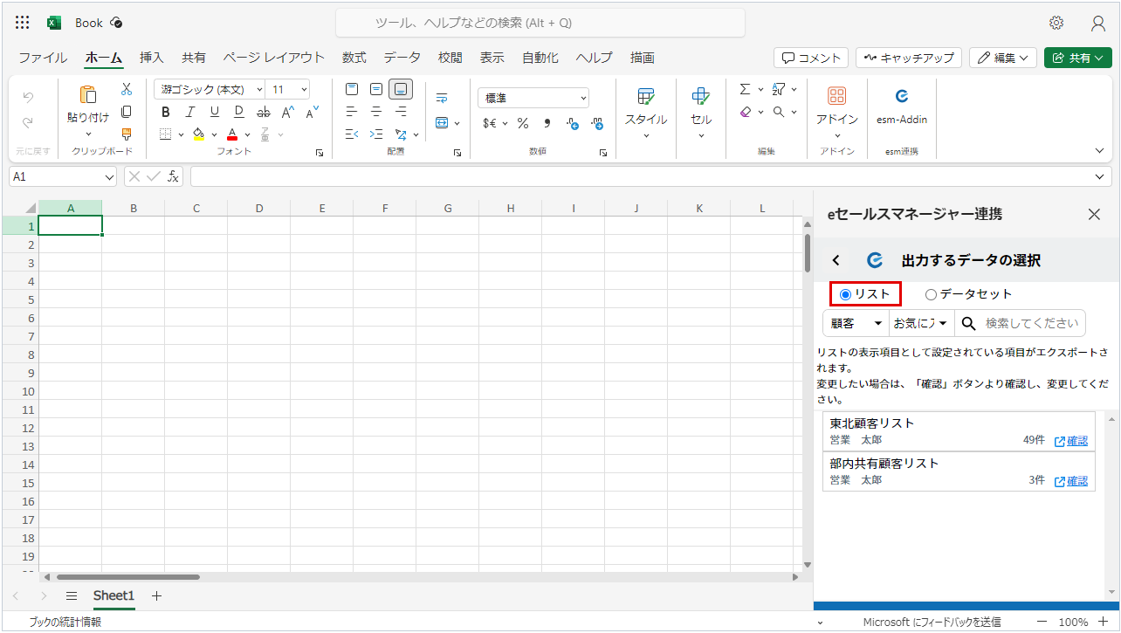Open the Settings gear icon
The image size is (1121, 633).
(1056, 23)
